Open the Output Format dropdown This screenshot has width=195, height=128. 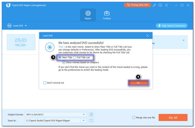[56, 114]
